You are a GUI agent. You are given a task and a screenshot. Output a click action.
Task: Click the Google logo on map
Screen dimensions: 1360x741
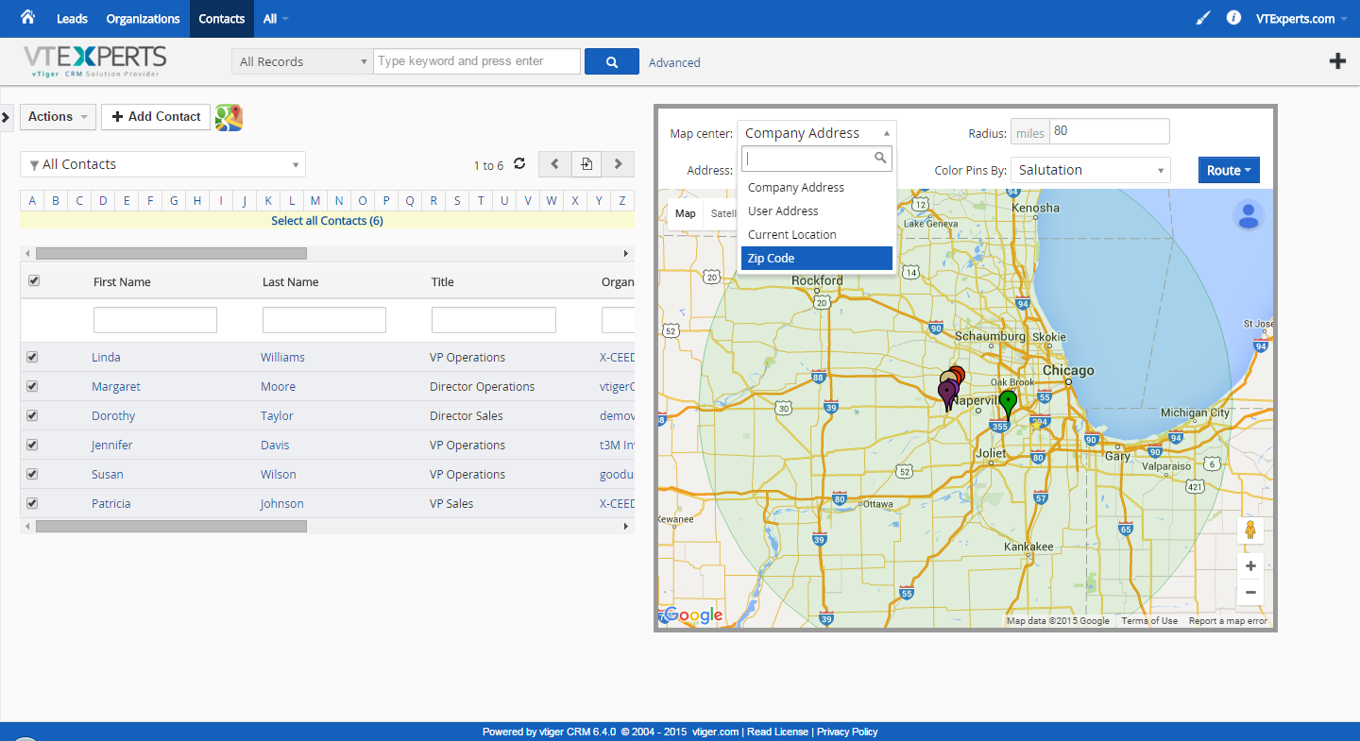point(693,615)
